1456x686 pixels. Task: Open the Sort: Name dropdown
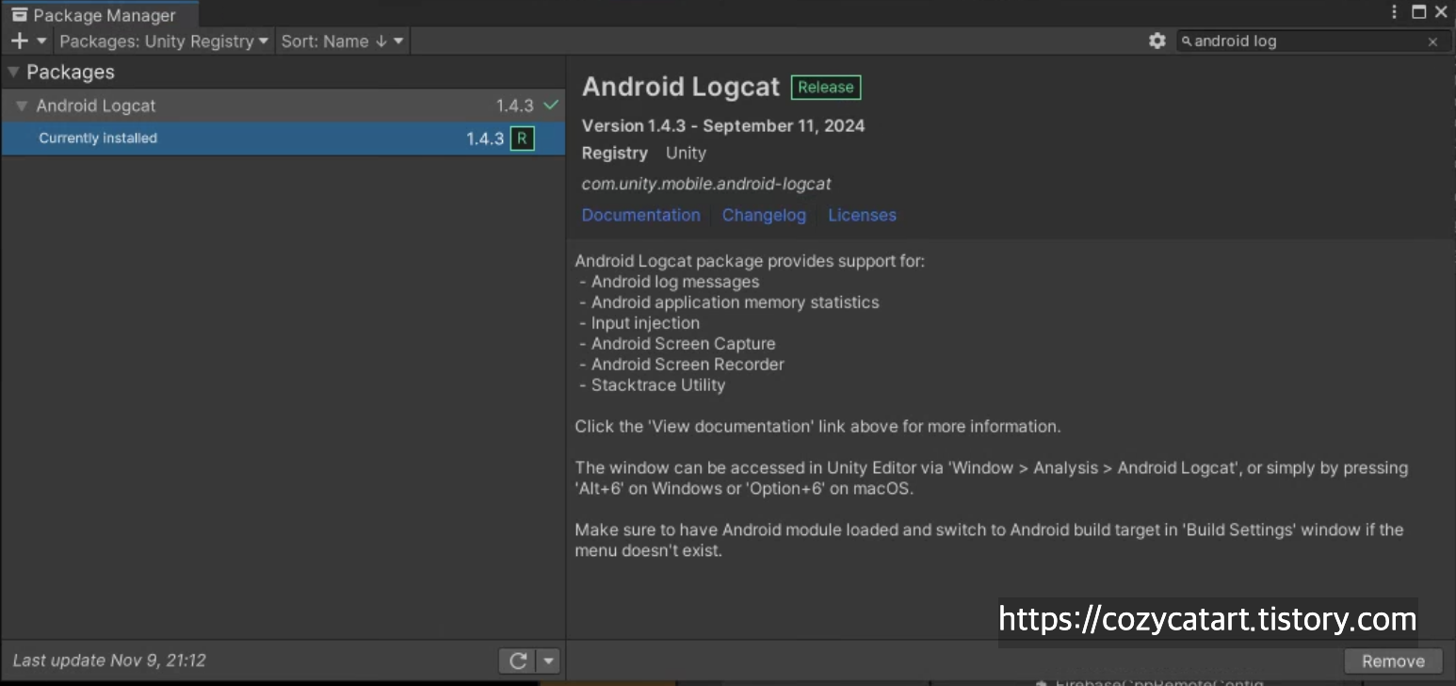point(343,41)
